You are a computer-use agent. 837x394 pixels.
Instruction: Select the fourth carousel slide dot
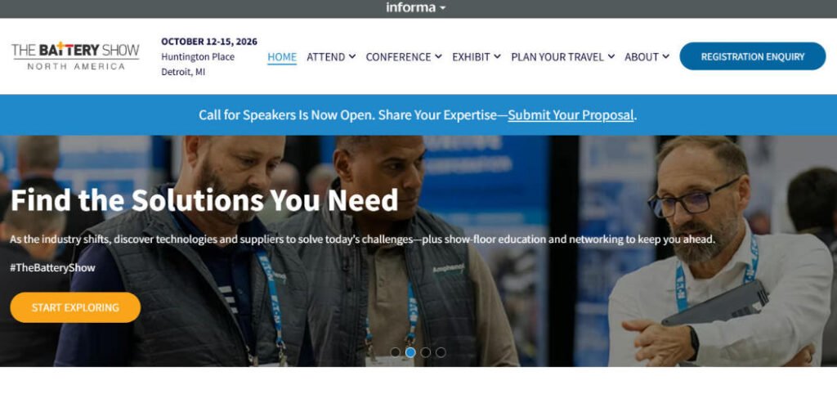tap(441, 352)
